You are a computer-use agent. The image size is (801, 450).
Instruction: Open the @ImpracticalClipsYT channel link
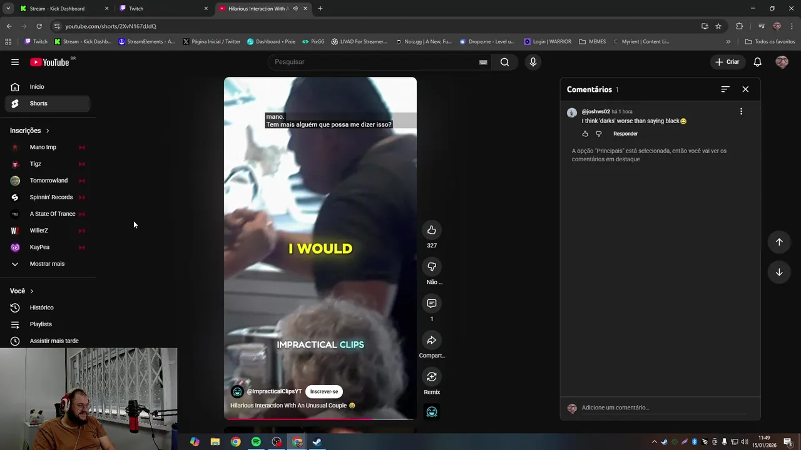click(x=274, y=392)
